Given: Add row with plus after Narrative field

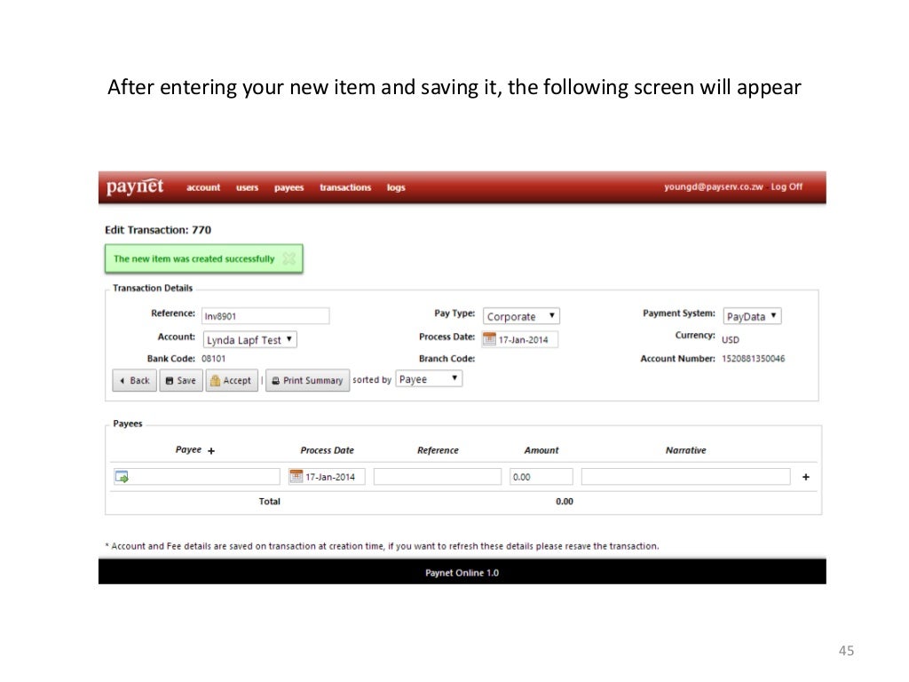Looking at the screenshot, I should pos(806,477).
